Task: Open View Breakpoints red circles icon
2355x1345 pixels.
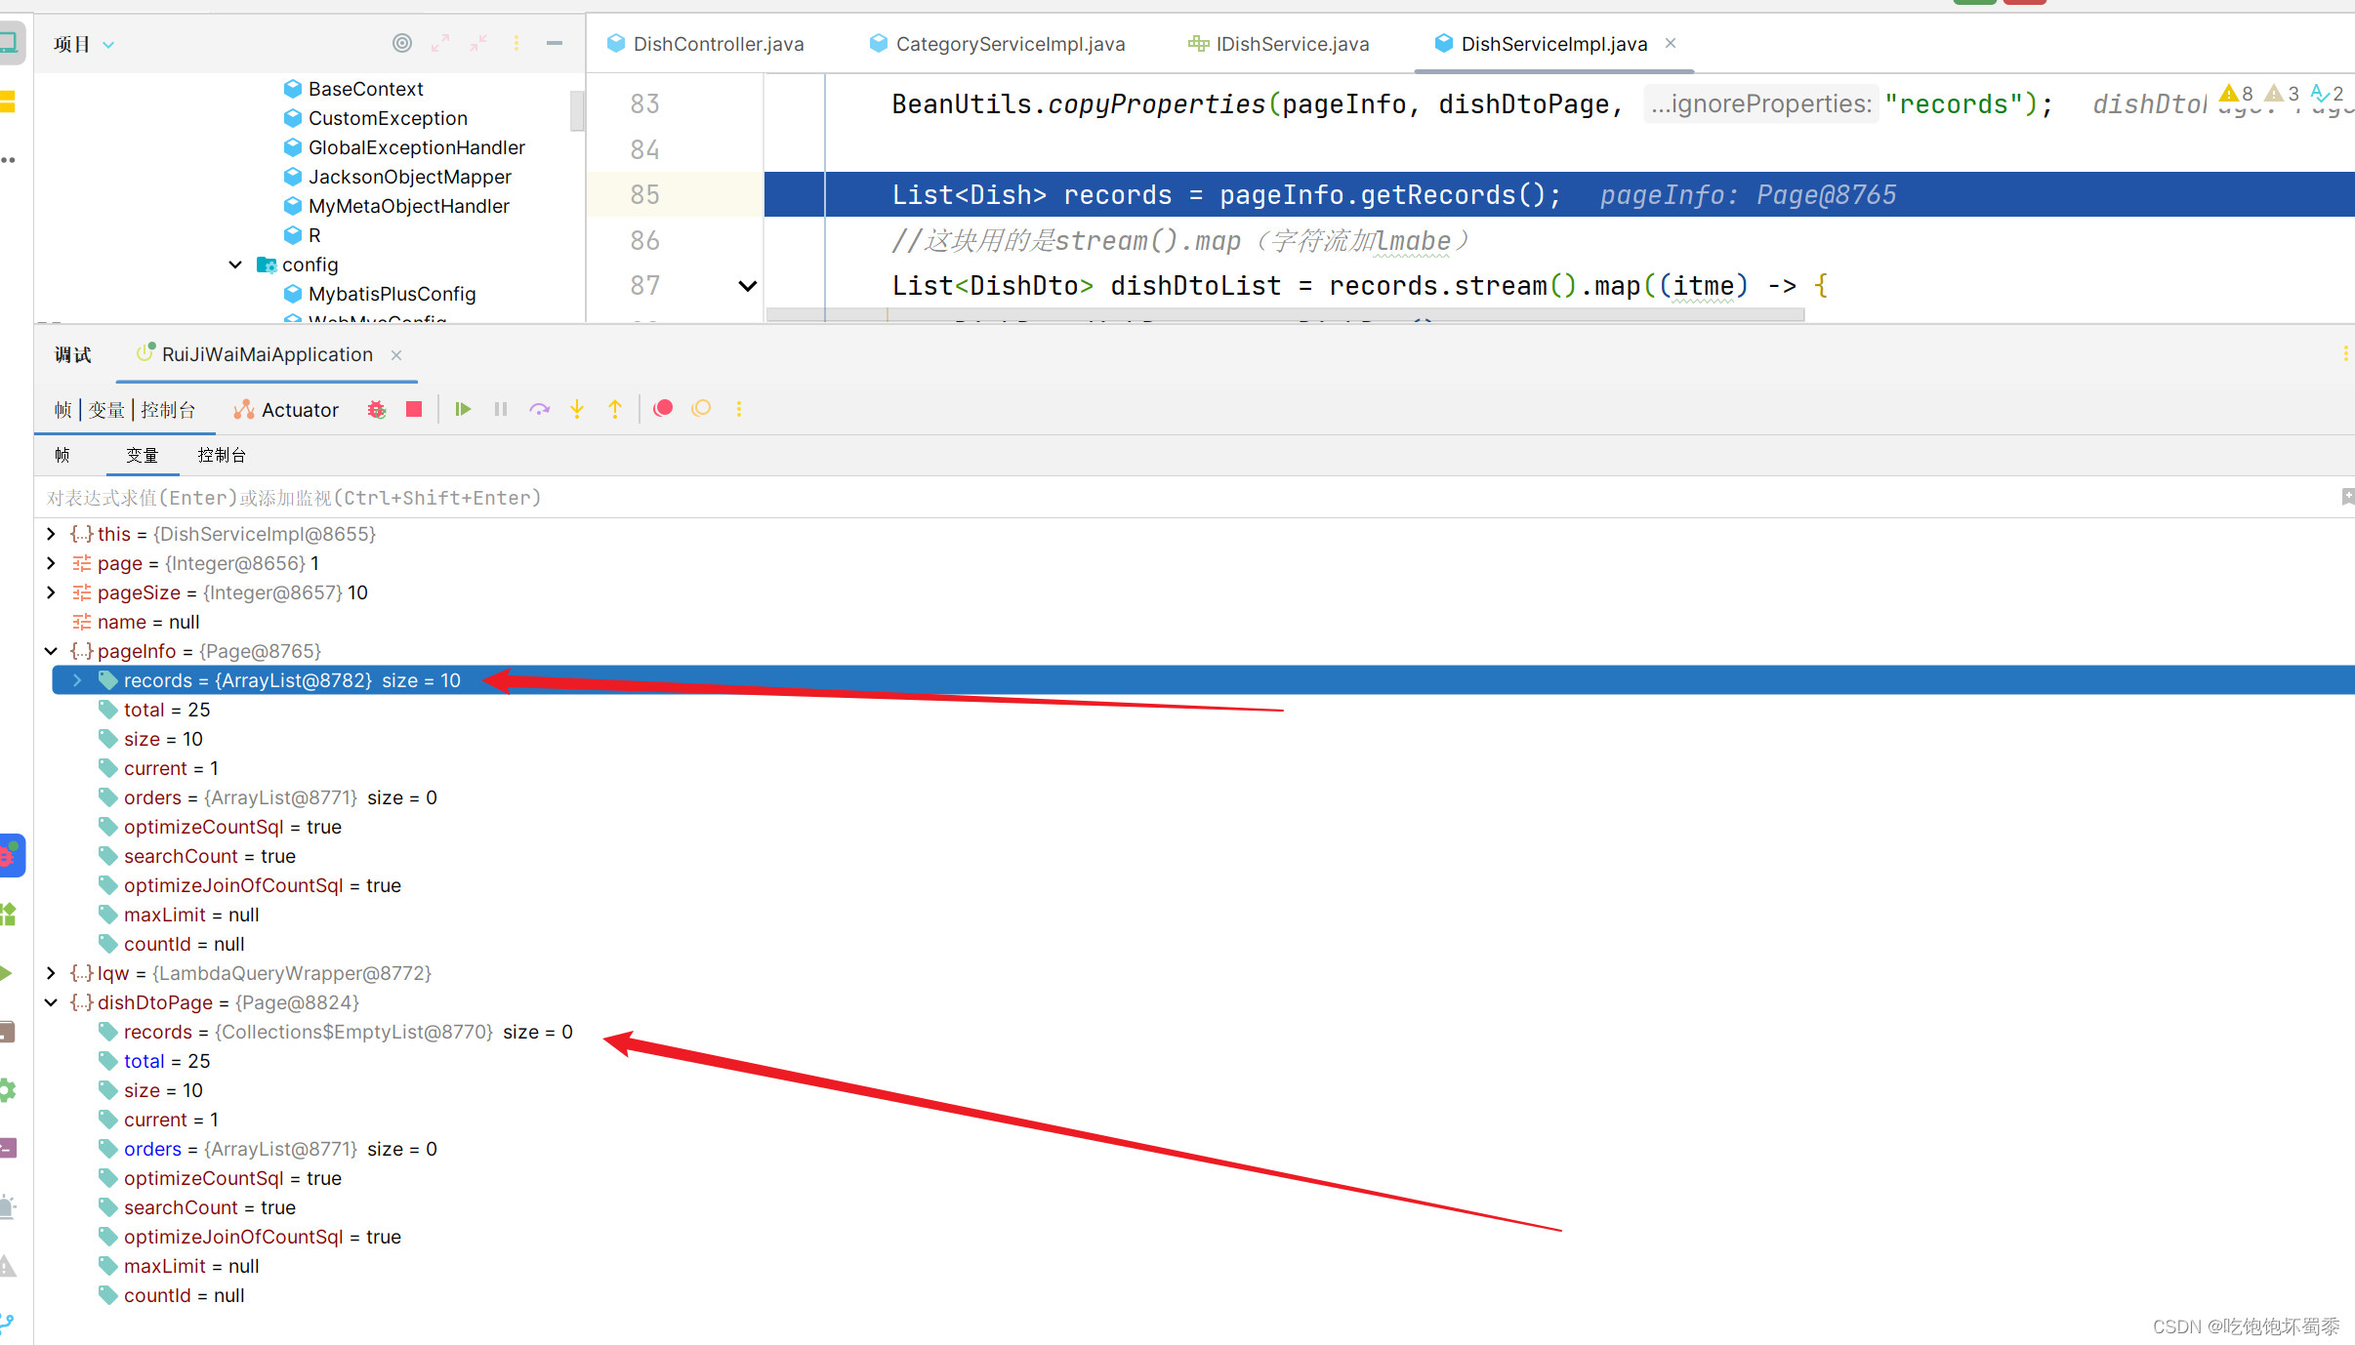Action: [663, 408]
